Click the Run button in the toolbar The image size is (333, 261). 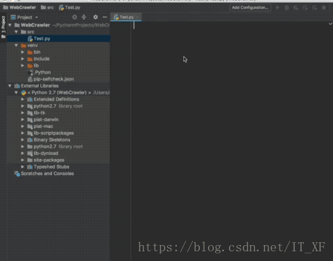(277, 8)
